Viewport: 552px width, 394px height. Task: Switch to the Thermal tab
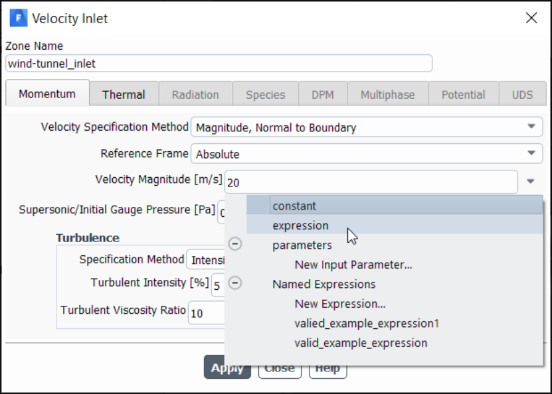point(124,94)
